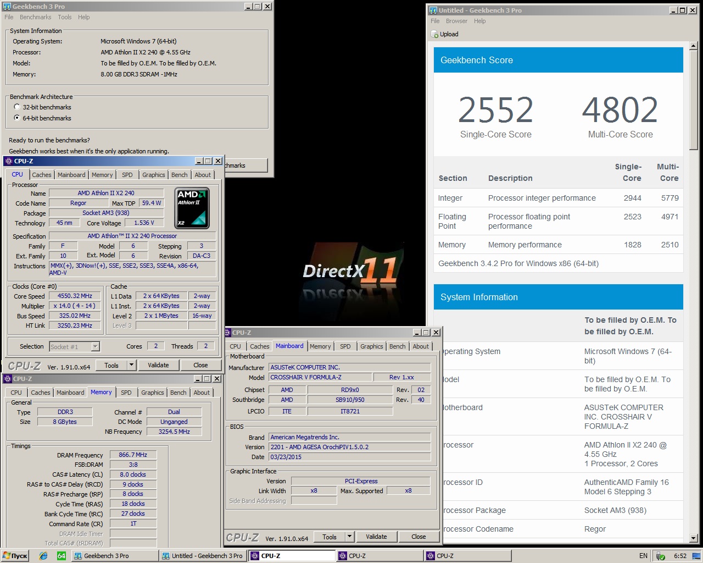Click Validate button in CPU window
The height and width of the screenshot is (563, 703).
tap(158, 365)
